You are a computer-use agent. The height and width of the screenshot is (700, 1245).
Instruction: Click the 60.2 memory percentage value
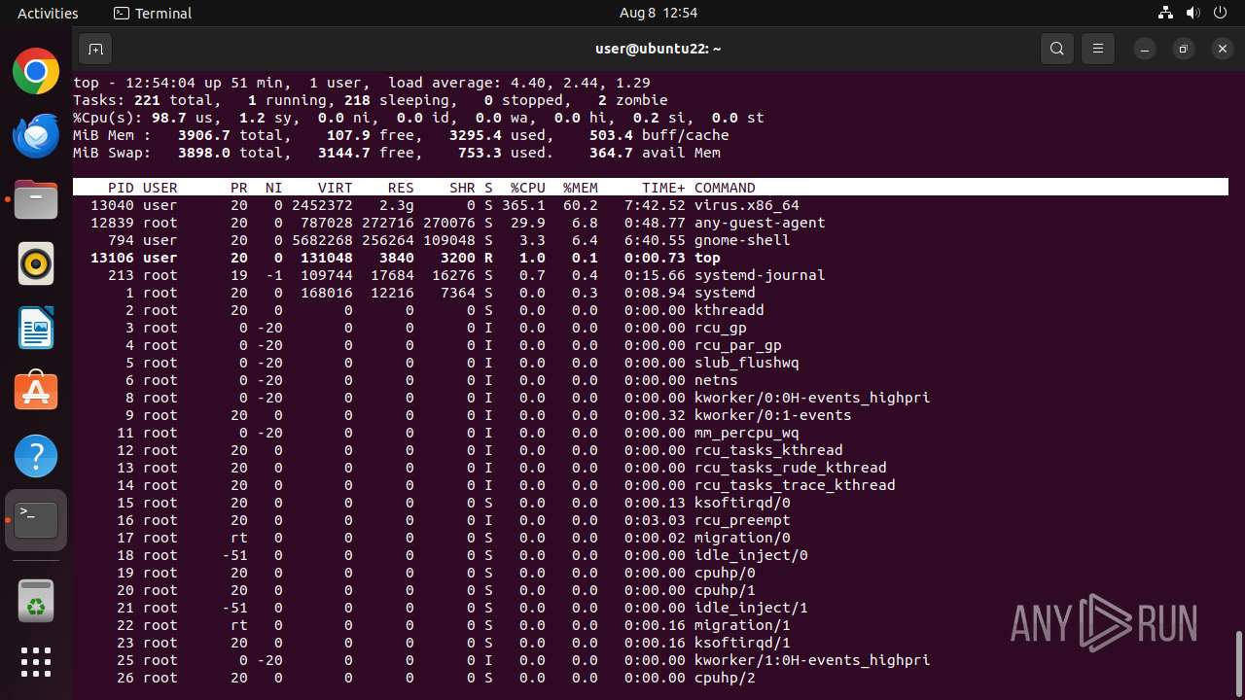click(x=581, y=205)
